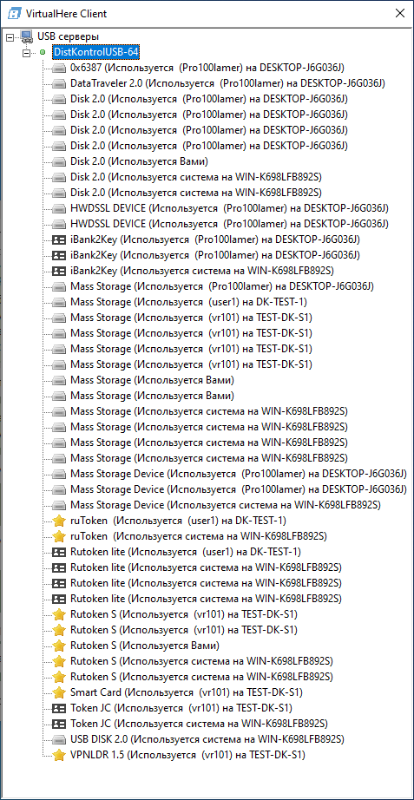Select Mass Storage used by user1 on DK-TEST-1

(x=188, y=302)
